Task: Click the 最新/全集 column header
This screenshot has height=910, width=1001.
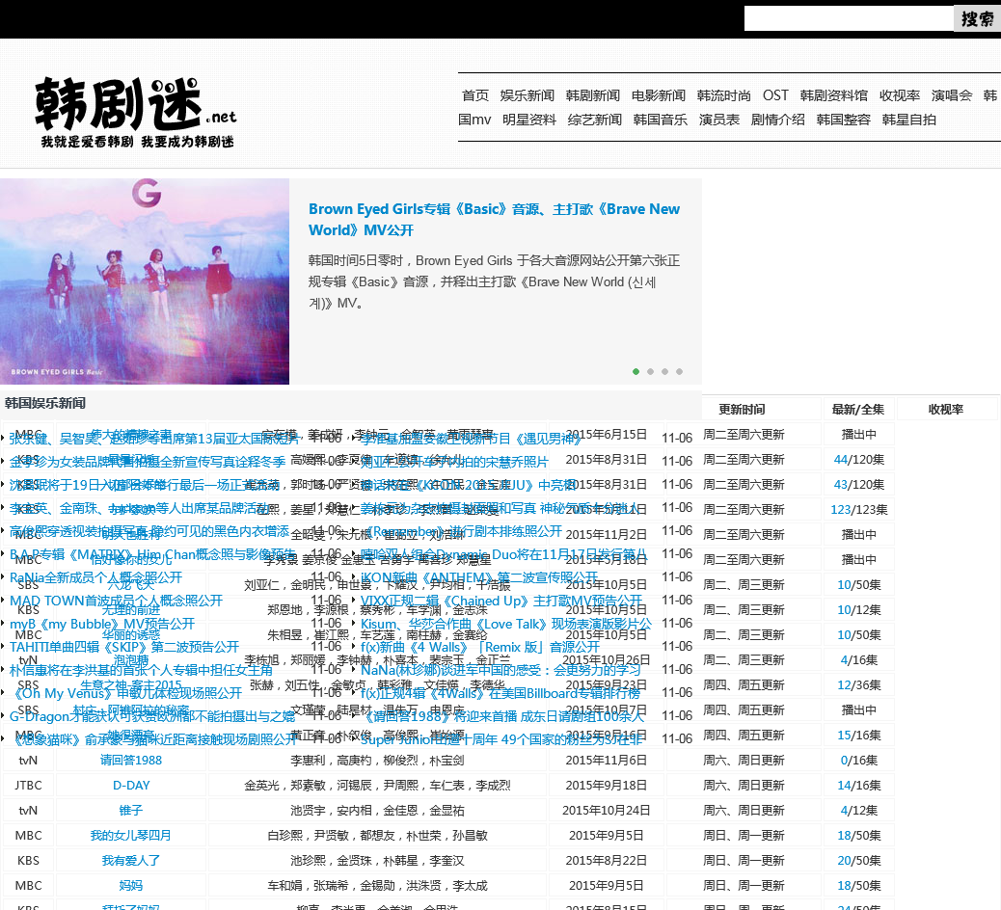Action: (858, 410)
